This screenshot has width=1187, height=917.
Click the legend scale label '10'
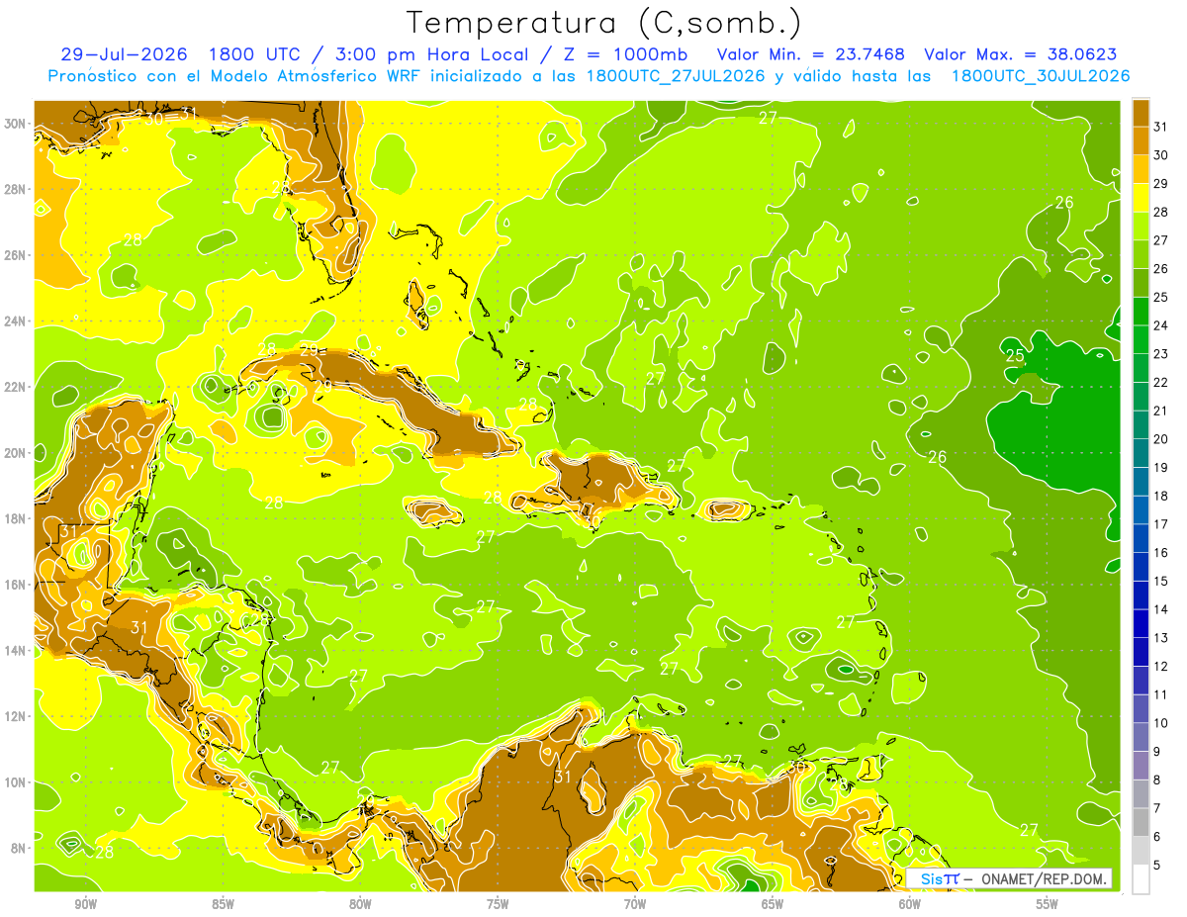[x=1161, y=723]
